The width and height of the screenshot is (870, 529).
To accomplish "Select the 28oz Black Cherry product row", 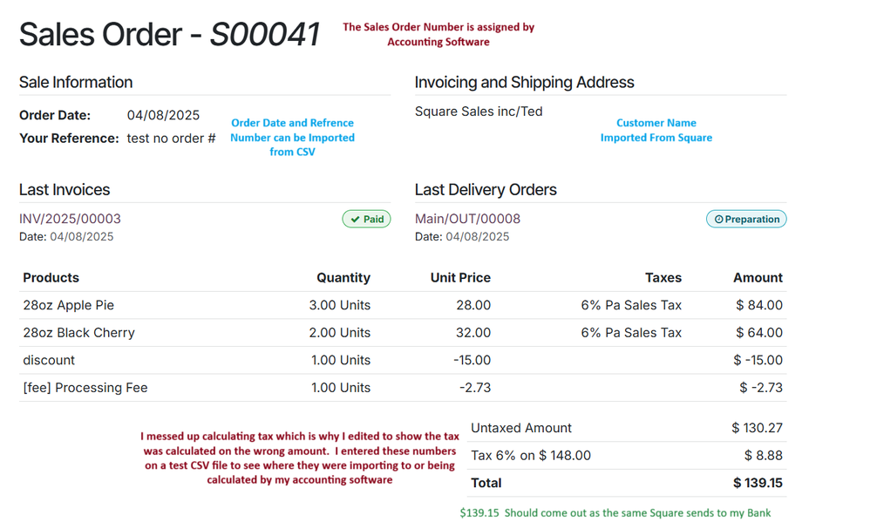I will pos(78,333).
